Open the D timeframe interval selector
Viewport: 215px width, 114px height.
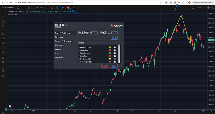click(23, 7)
